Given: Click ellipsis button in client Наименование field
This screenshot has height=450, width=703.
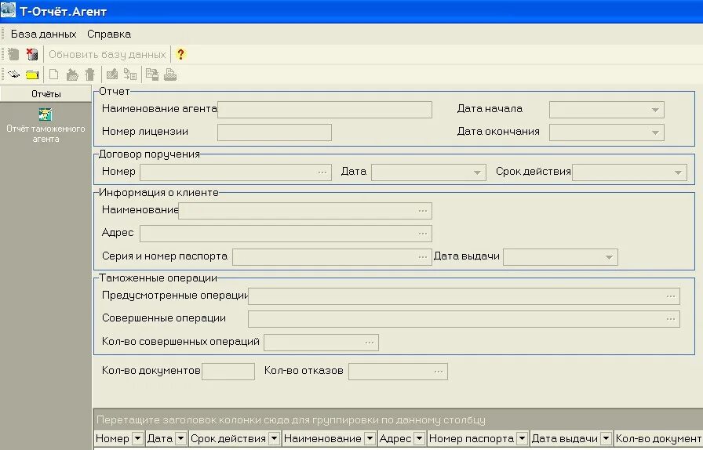Looking at the screenshot, I should pos(423,211).
